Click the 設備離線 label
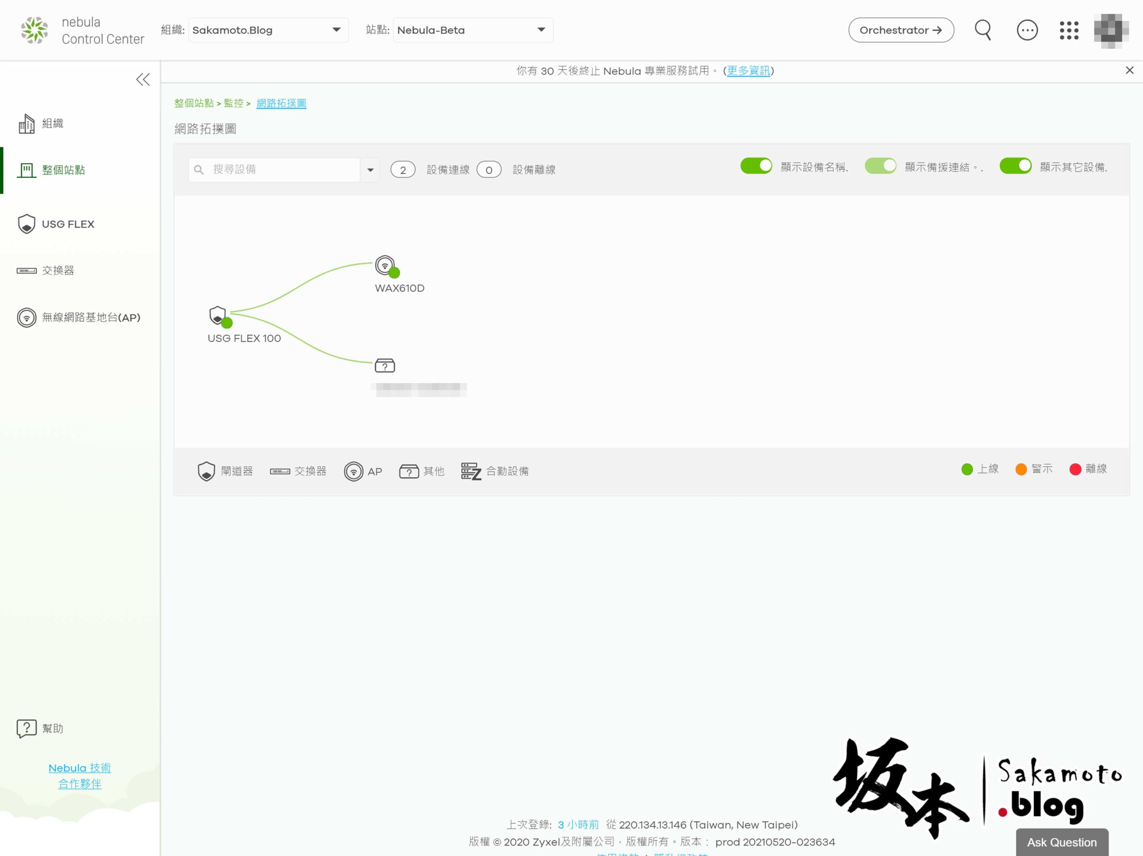 click(x=534, y=170)
